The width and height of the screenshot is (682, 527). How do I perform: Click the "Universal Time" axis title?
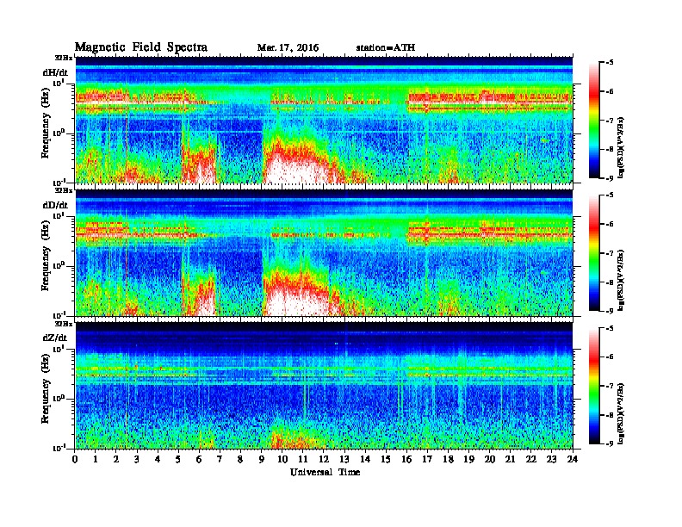pyautogui.click(x=325, y=472)
